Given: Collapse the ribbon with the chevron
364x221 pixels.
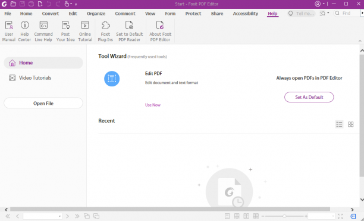Looking at the screenshot, I should (360, 41).
